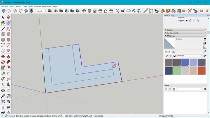This screenshot has height=118, width=210.
Task: Open the Draw menu
Action: point(25,7)
